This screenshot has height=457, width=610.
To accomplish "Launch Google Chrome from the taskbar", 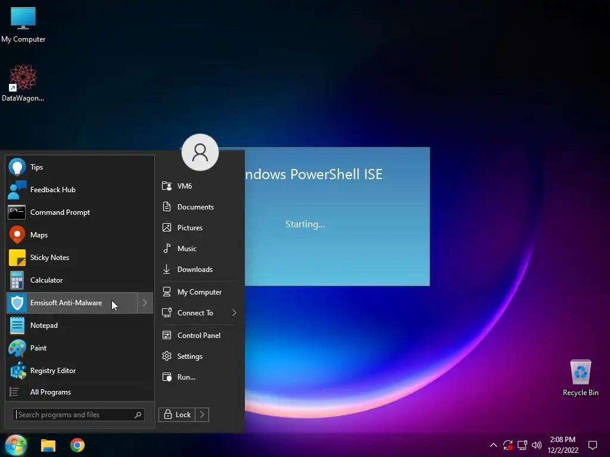I will click(77, 445).
